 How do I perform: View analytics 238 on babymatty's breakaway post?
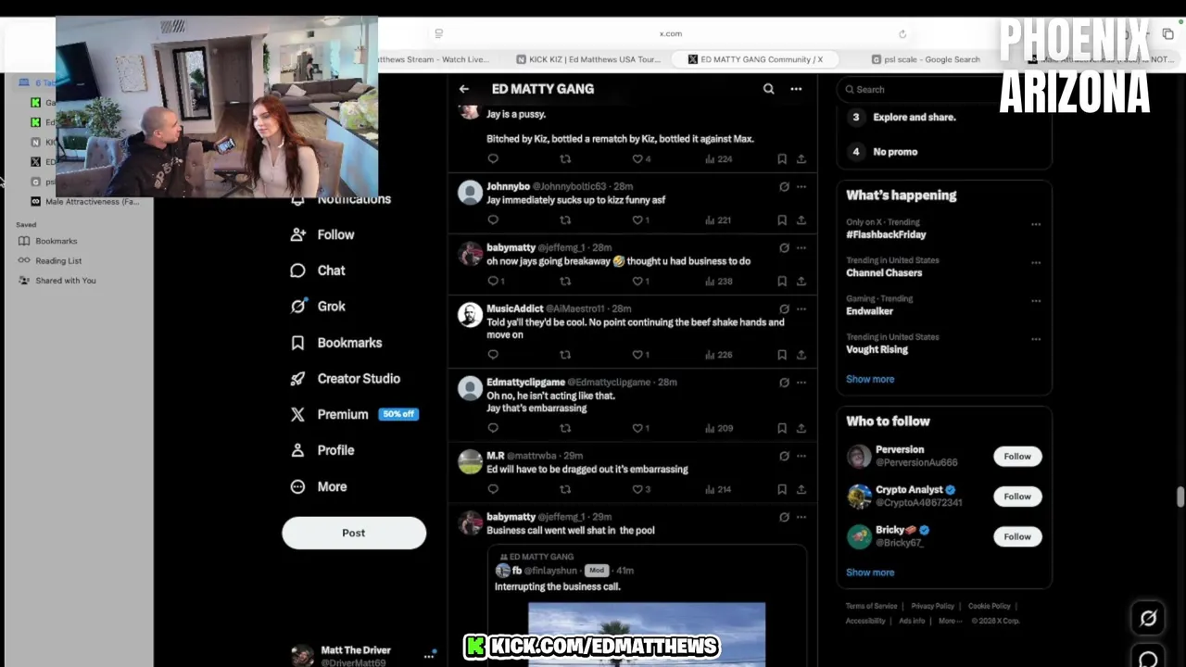[718, 282]
